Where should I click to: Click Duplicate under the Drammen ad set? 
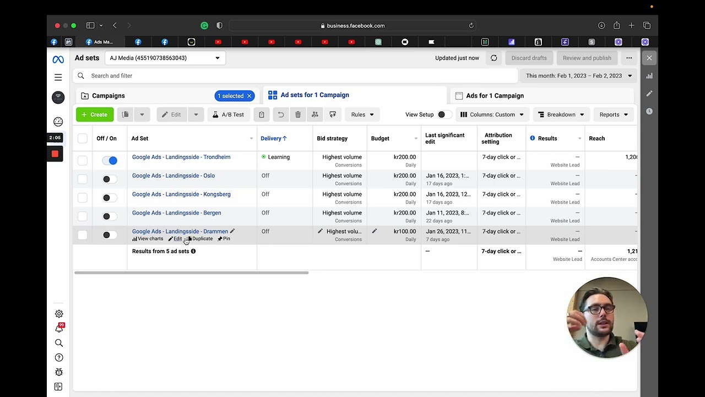pyautogui.click(x=199, y=239)
